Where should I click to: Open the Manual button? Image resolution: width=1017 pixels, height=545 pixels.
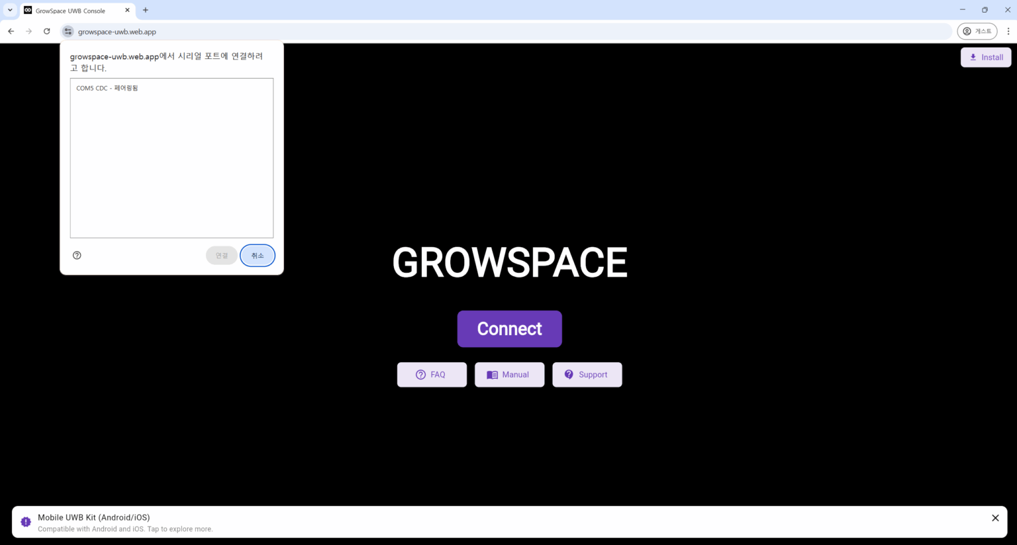(x=509, y=374)
